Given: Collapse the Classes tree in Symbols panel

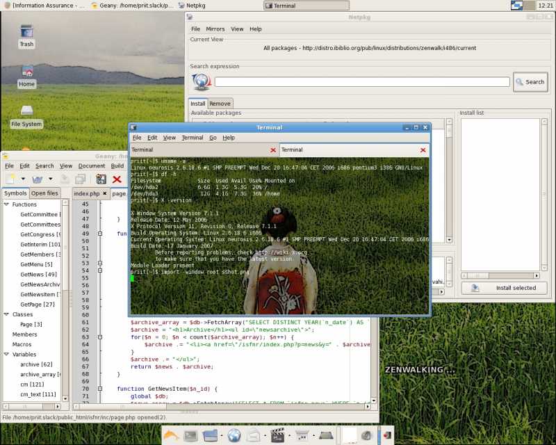Looking at the screenshot, I should [x=6, y=314].
